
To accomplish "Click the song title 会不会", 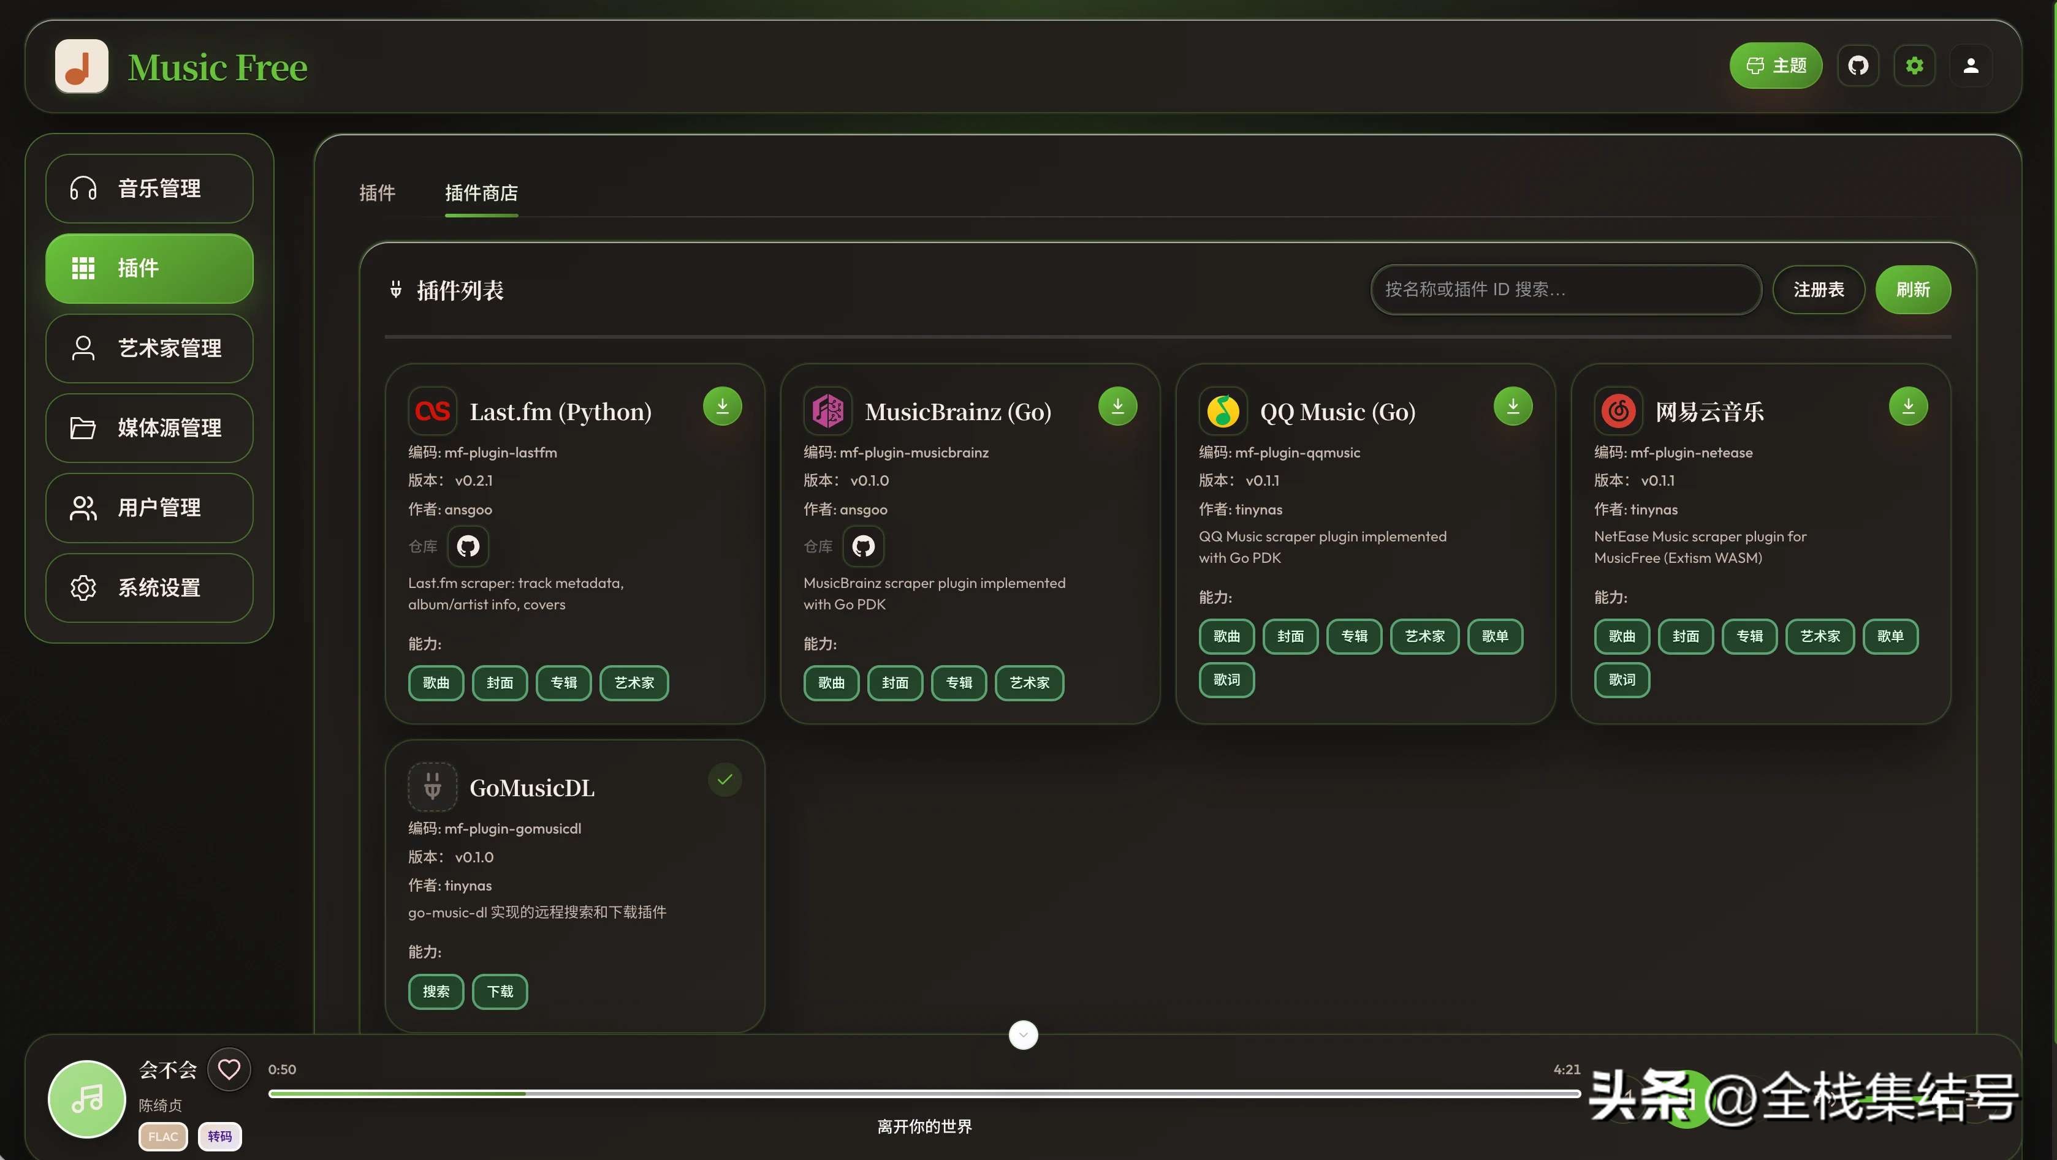I will point(168,1069).
